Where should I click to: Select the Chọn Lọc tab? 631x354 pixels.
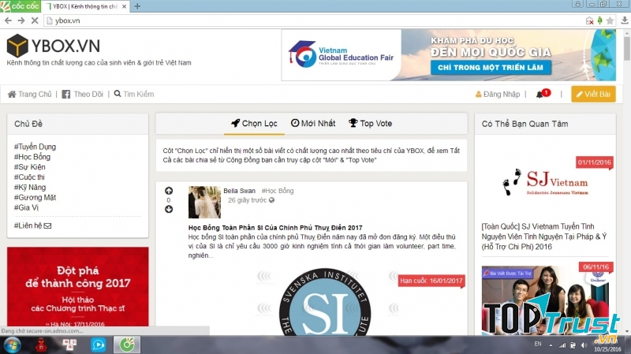[254, 124]
